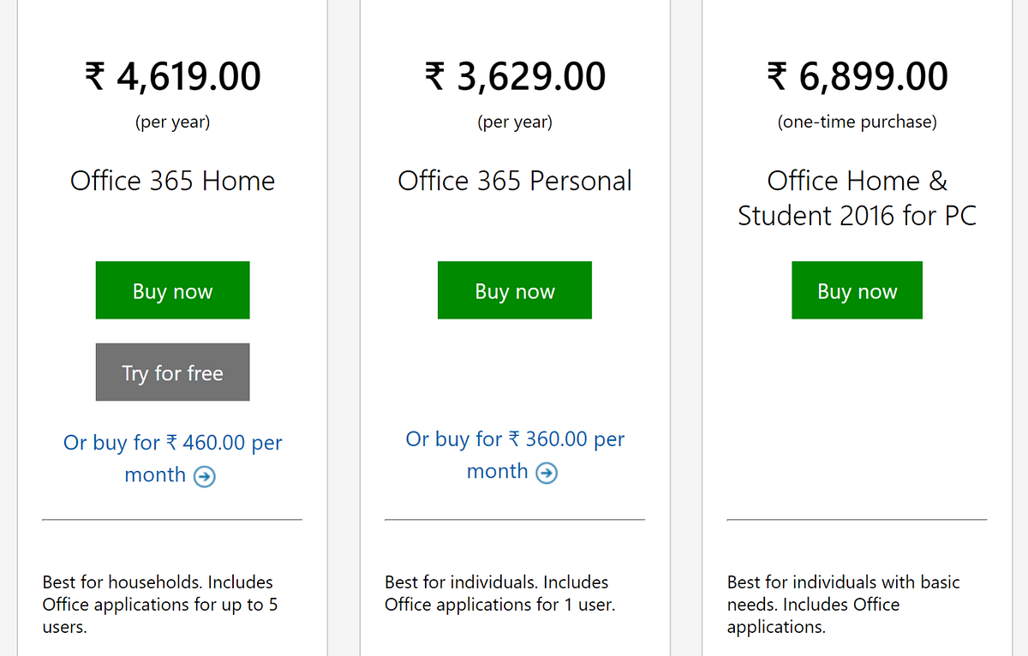The image size is (1028, 656).
Task: Select Office Home & Student 2016 for PC title
Action: tap(857, 198)
